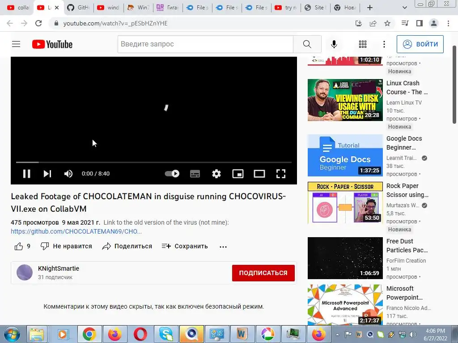
Task: Open player settings gear
Action: point(216,174)
